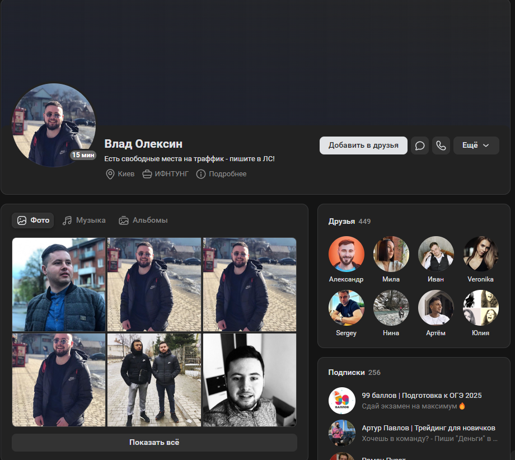This screenshot has width=515, height=460.
Task: Click the Влад Олексин profile name
Action: pos(143,144)
